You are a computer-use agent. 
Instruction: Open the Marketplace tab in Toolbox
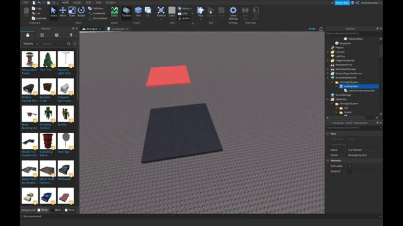click(28, 35)
